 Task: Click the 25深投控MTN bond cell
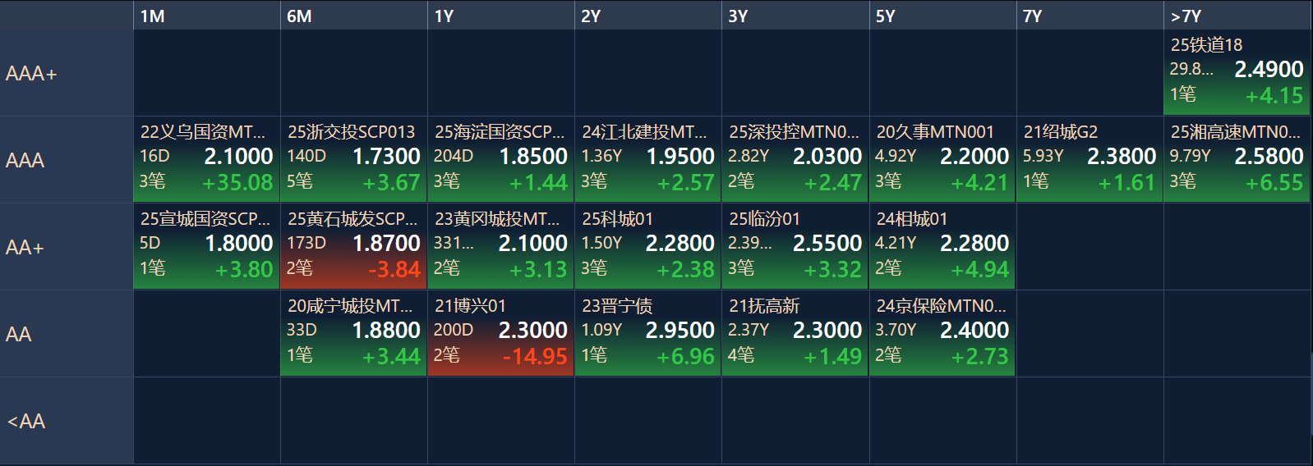(795, 159)
